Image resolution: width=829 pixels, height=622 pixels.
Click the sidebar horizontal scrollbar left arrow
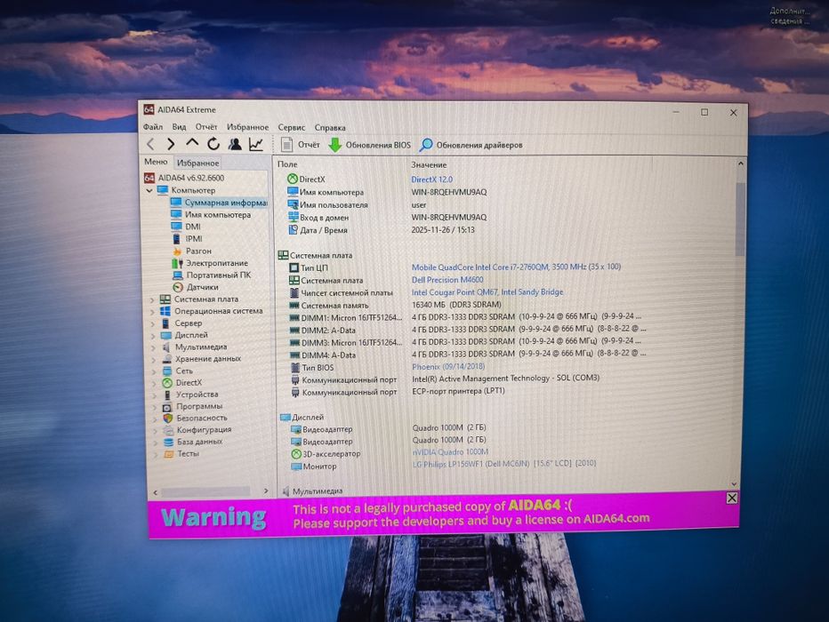point(156,492)
